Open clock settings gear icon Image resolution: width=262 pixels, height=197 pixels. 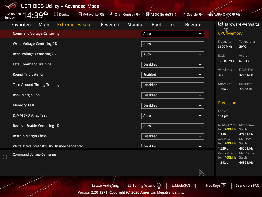pos(46,13)
